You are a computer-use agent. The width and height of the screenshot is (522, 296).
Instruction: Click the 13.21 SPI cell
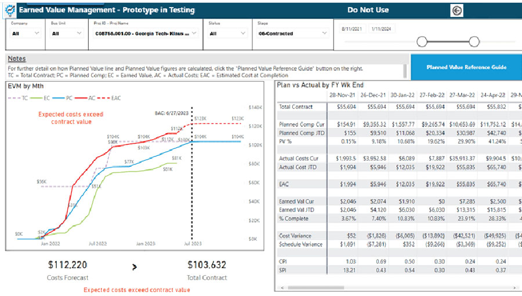[349, 270]
